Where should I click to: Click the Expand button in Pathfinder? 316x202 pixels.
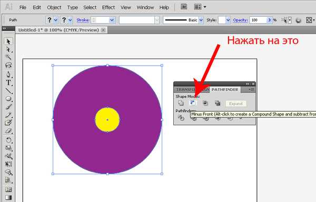(x=236, y=103)
